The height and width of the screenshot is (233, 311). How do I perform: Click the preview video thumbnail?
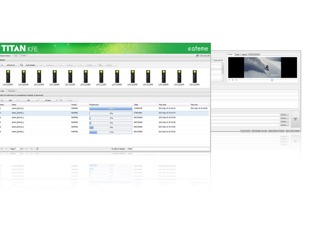262,67
